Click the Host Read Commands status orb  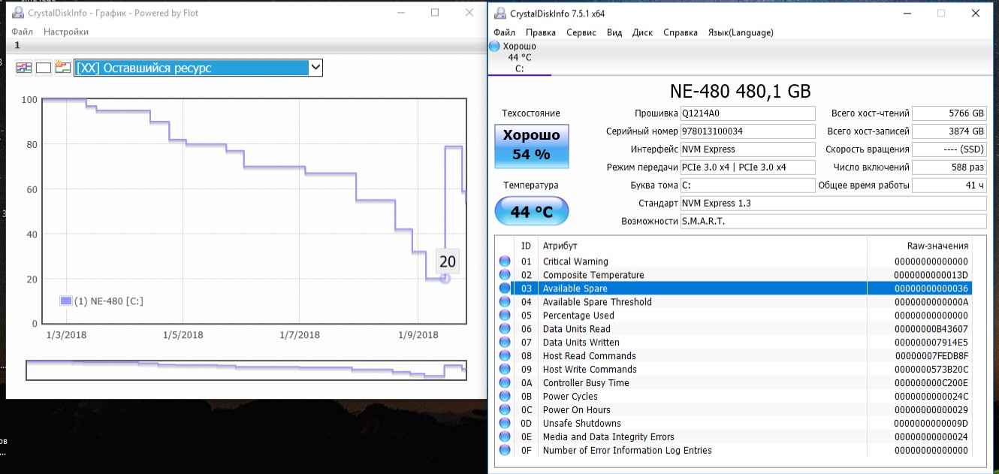505,356
